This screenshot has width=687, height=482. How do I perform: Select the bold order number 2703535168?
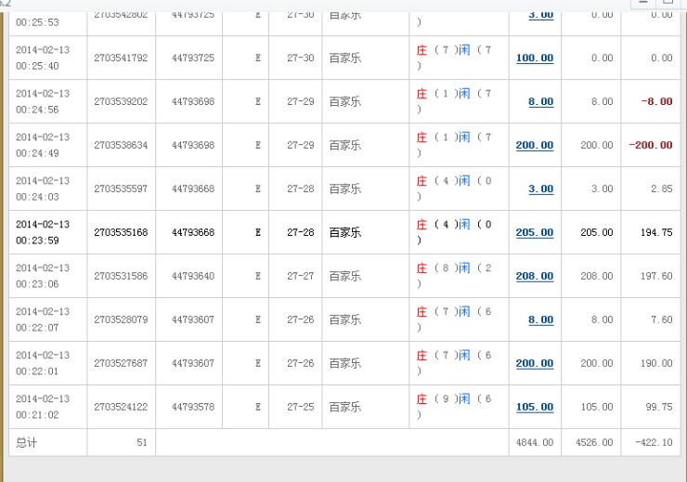(121, 232)
